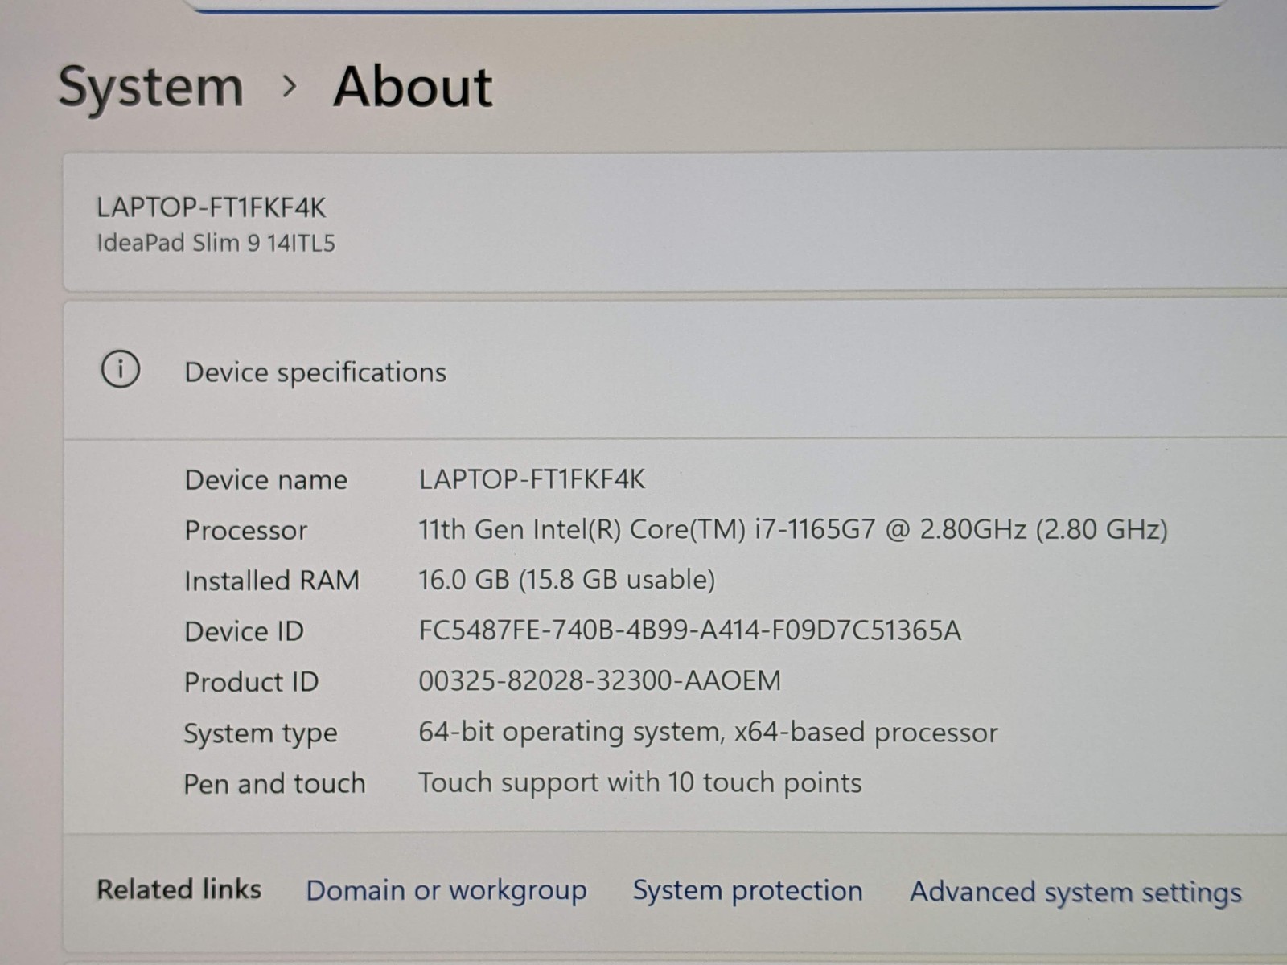This screenshot has width=1287, height=965.
Task: Go back to System in breadcrumb
Action: pos(150,87)
